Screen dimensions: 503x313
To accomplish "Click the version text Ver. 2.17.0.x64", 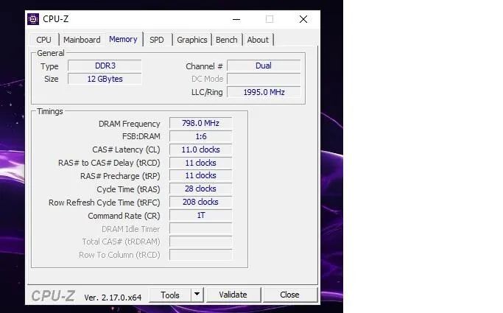I will tap(113, 298).
